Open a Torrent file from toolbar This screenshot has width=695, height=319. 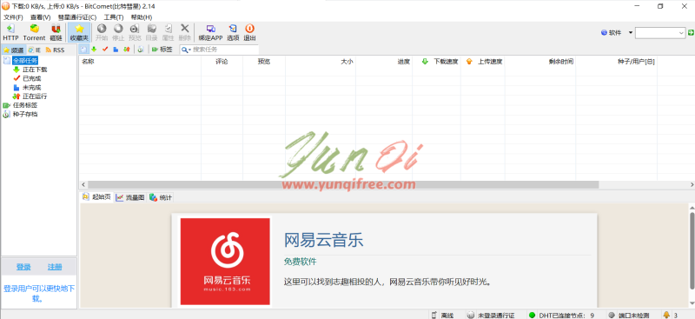click(x=34, y=33)
